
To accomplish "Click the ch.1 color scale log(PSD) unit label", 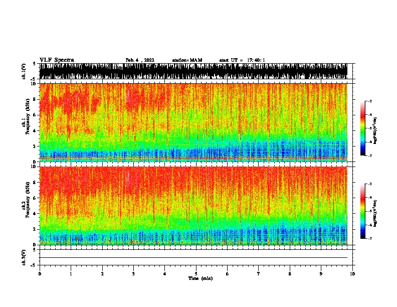I will point(375,131).
